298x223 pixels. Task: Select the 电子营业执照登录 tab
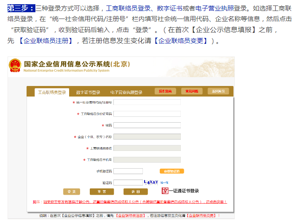pyautogui.click(x=126, y=92)
